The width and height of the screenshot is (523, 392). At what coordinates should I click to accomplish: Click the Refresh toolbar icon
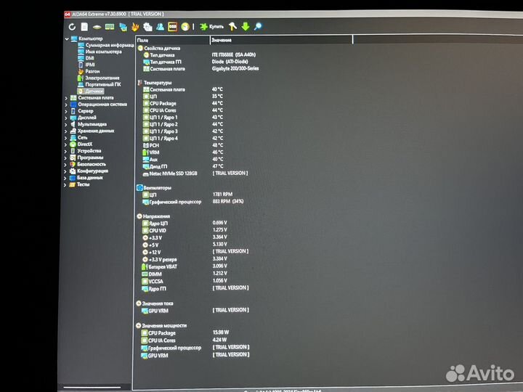(72, 27)
